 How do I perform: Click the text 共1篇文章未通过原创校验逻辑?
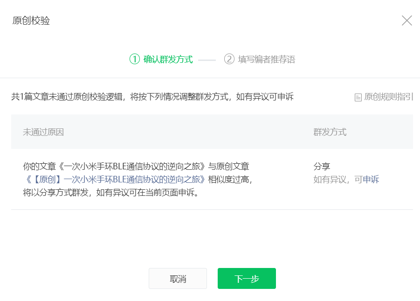point(67,97)
